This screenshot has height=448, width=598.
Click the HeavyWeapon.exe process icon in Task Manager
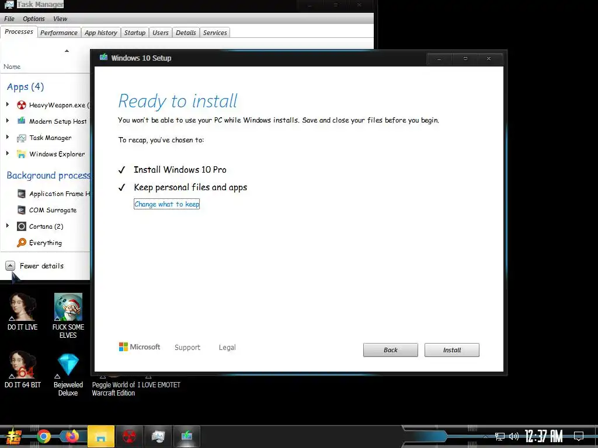tap(22, 105)
